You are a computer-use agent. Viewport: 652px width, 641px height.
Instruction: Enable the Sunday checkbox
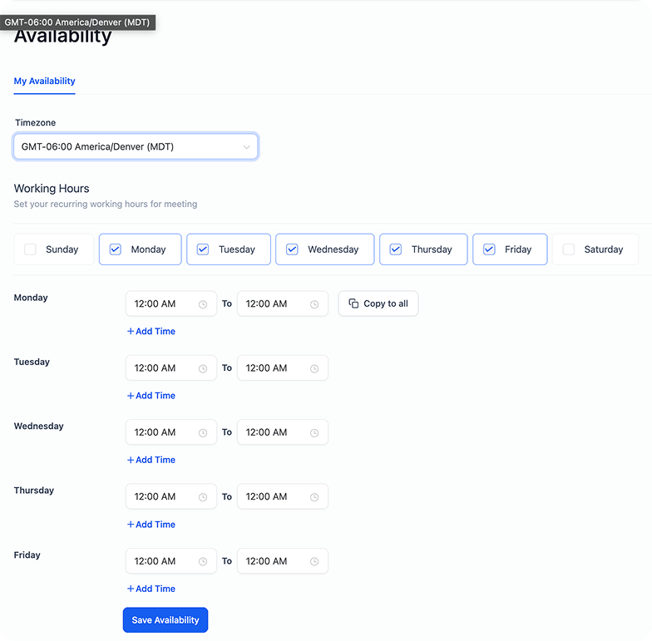(x=30, y=249)
